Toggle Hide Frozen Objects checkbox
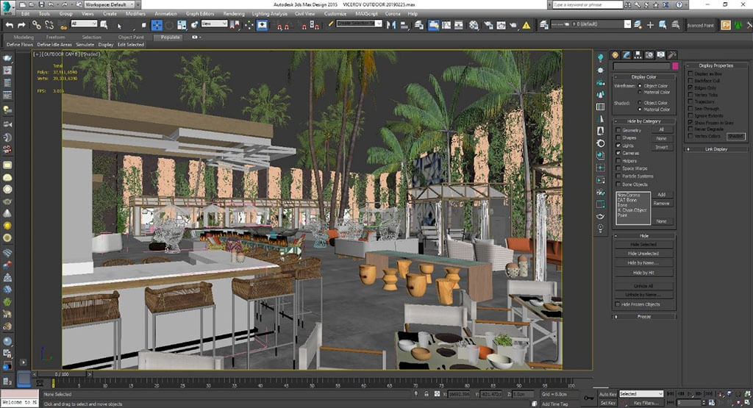Image resolution: width=753 pixels, height=408 pixels. coord(618,304)
